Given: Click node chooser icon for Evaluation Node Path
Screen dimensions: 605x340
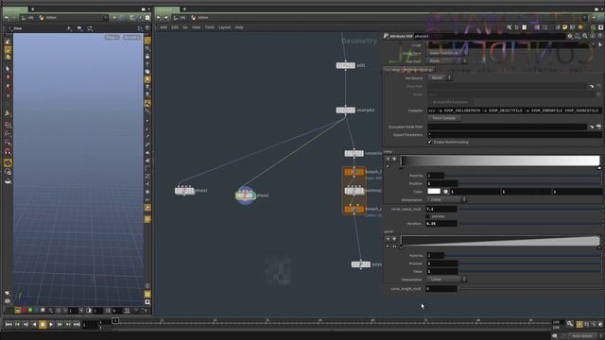Looking at the screenshot, I should [x=598, y=127].
